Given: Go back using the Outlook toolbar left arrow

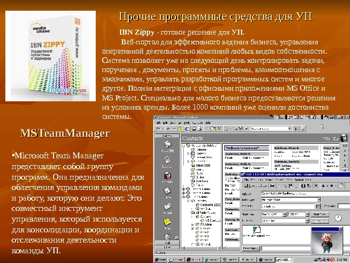Looking at the screenshot, I should (x=168, y=129).
